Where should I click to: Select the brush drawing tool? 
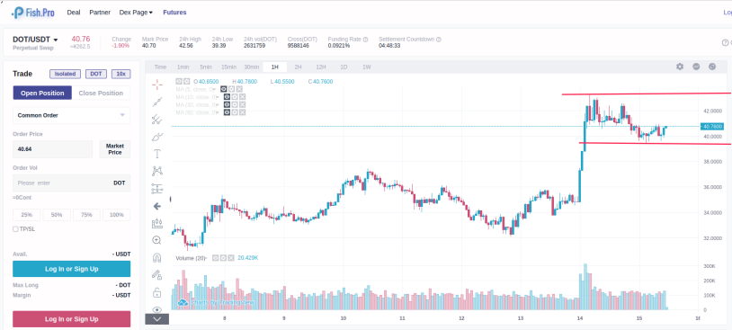[157, 137]
